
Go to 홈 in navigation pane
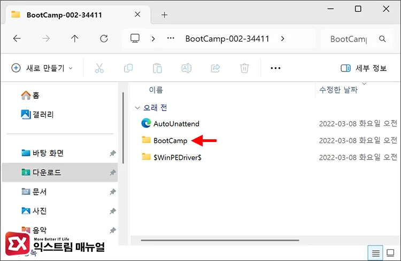pyautogui.click(x=30, y=96)
